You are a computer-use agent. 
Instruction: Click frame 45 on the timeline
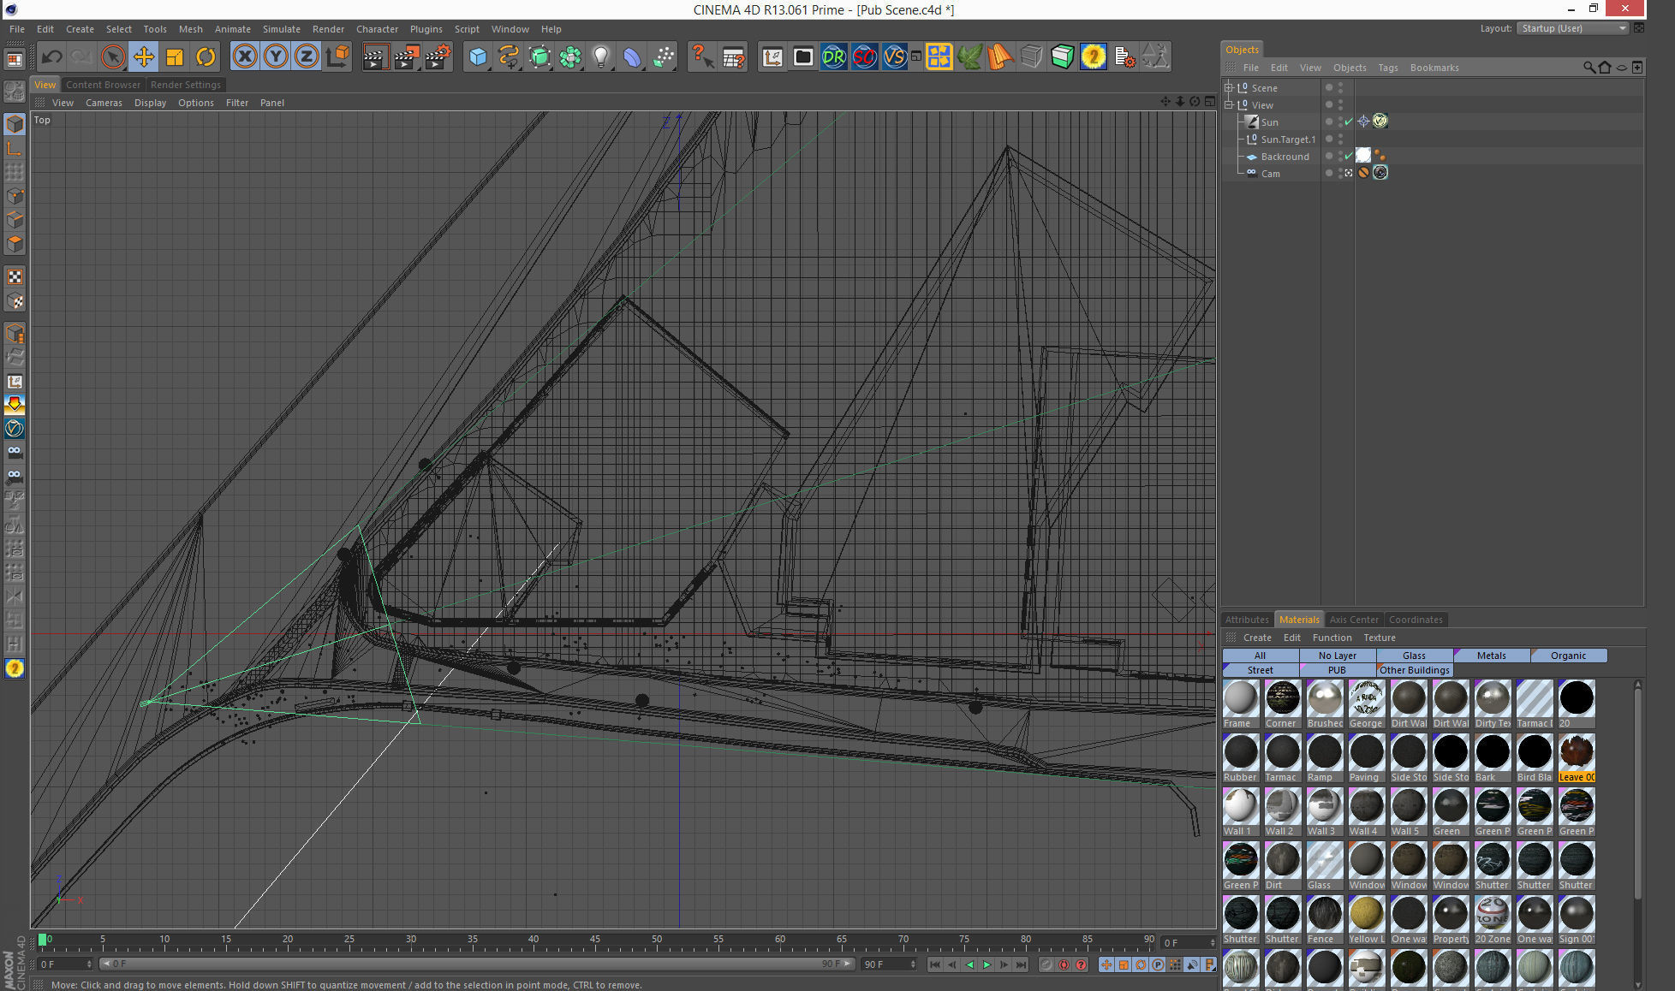point(595,940)
